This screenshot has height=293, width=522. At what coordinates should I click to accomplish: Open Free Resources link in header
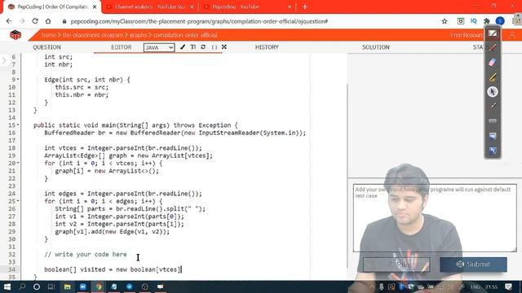(x=467, y=35)
